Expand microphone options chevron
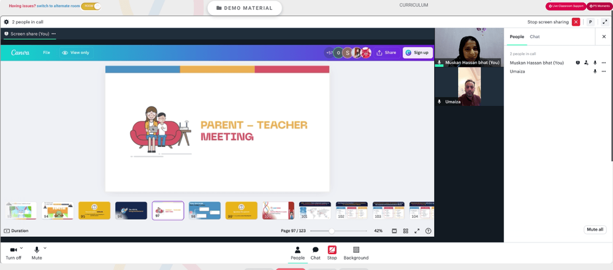 (45, 248)
